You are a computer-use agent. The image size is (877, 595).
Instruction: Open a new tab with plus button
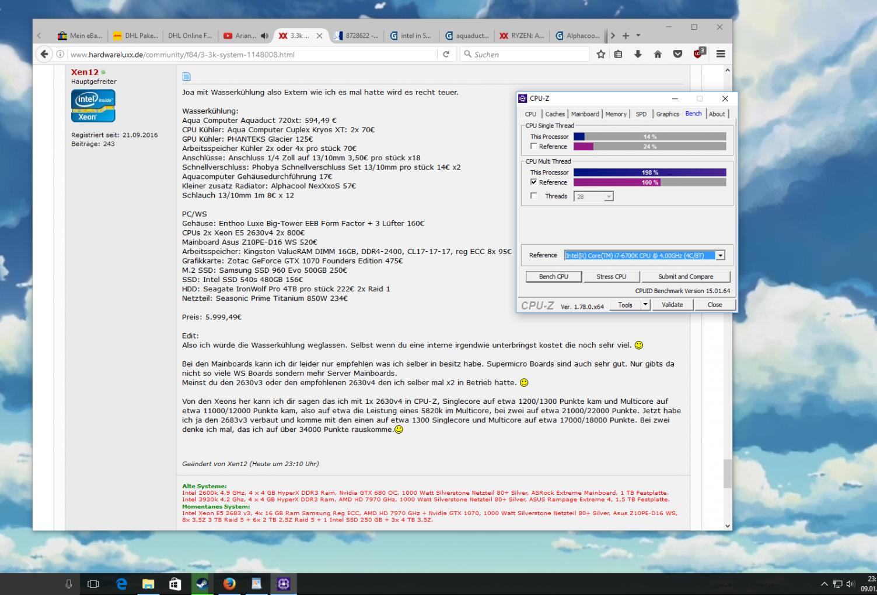(x=626, y=36)
